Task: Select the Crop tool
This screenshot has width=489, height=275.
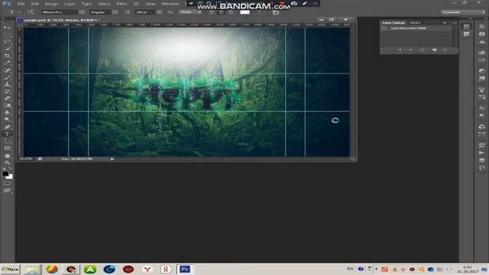Action: (7, 56)
